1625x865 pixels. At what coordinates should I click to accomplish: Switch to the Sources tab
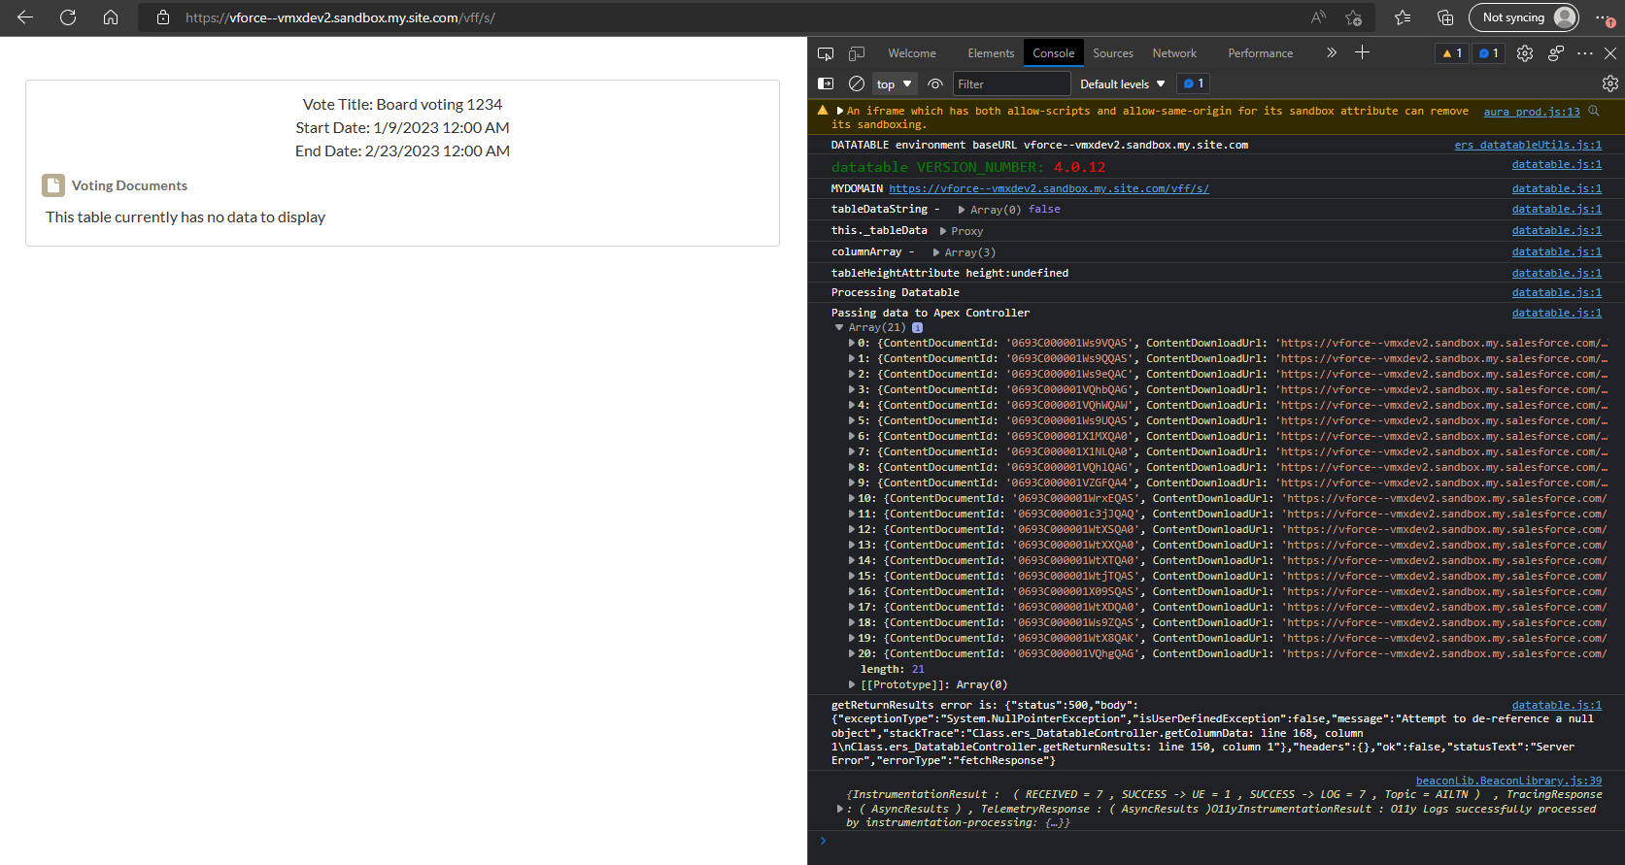click(1113, 53)
